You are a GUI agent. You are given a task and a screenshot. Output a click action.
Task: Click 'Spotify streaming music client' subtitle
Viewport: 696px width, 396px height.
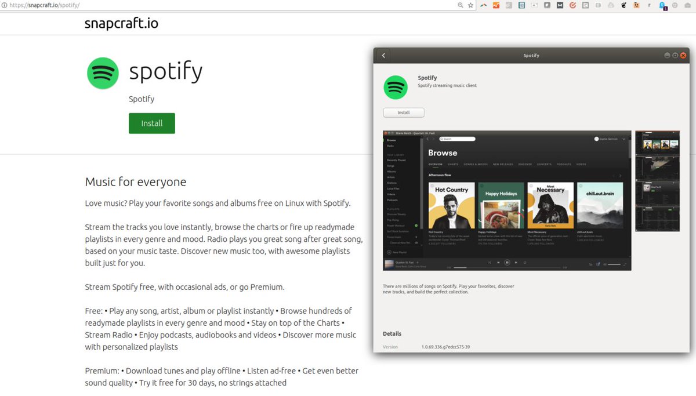pos(447,86)
